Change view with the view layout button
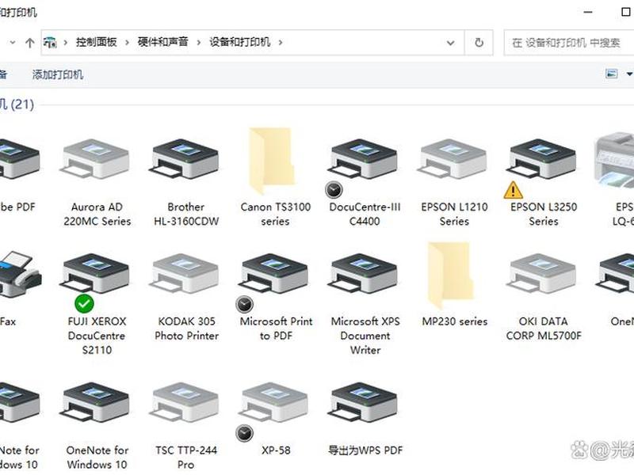 [612, 74]
